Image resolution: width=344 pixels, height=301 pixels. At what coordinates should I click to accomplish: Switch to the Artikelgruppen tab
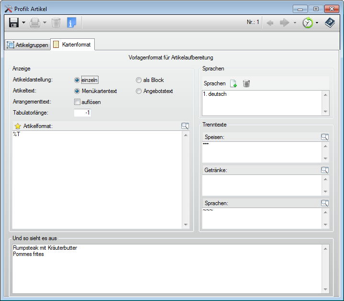27,45
